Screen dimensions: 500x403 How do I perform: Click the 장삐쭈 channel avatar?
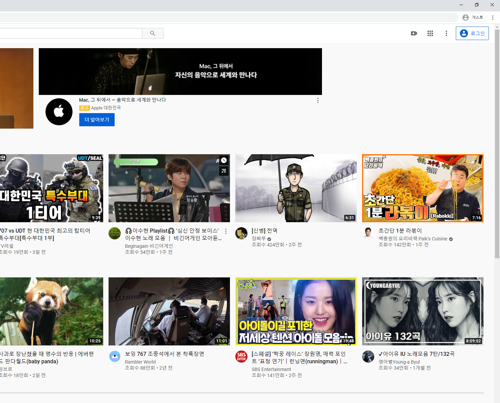pos(241,233)
